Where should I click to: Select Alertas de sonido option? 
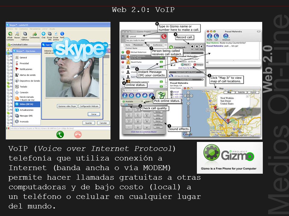27,75
